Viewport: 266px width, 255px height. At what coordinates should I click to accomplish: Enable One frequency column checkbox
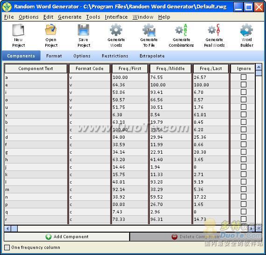click(7, 248)
